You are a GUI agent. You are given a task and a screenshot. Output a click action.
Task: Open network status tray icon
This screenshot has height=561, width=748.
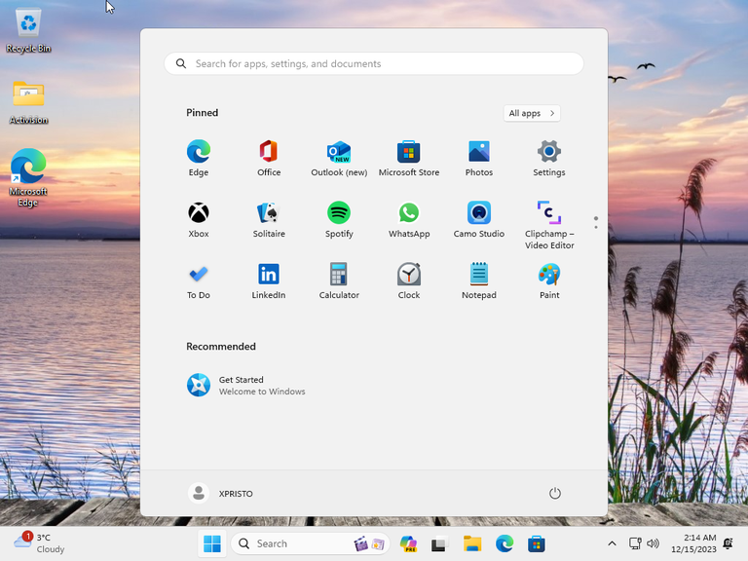[x=635, y=543]
